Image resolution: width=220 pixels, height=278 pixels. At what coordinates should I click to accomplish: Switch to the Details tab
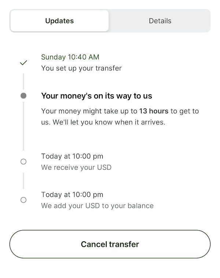(x=160, y=21)
